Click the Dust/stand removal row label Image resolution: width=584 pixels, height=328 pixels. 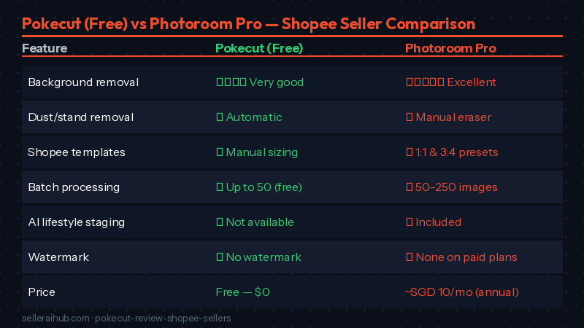tap(80, 117)
